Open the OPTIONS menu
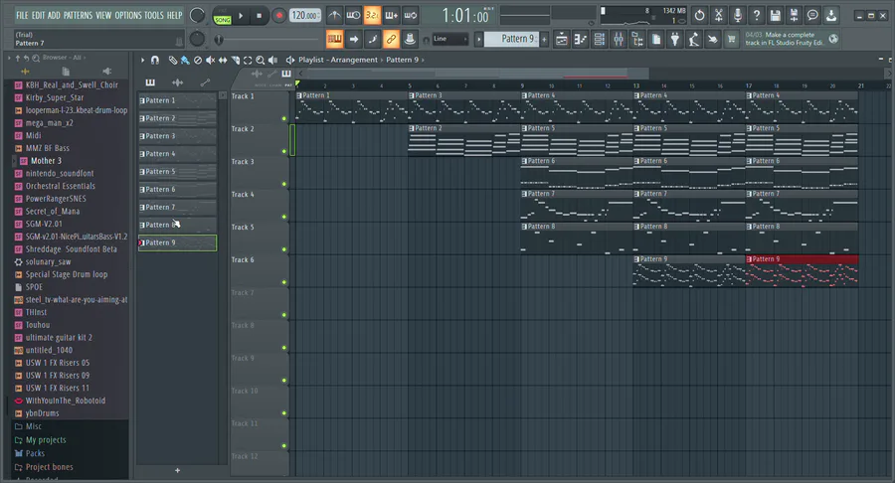The height and width of the screenshot is (483, 895). 128,15
